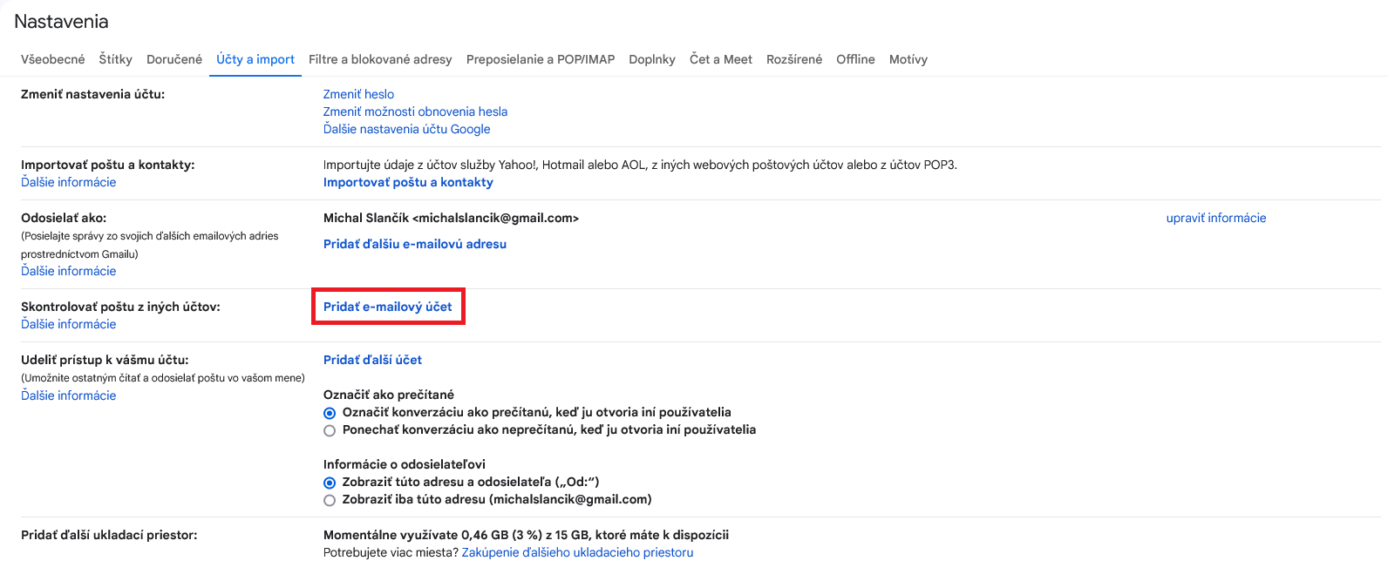The image size is (1388, 581).
Task: Select the Účty a import tab
Action: pos(255,59)
